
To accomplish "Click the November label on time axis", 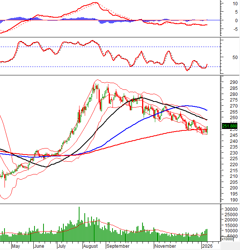I will point(165,246).
